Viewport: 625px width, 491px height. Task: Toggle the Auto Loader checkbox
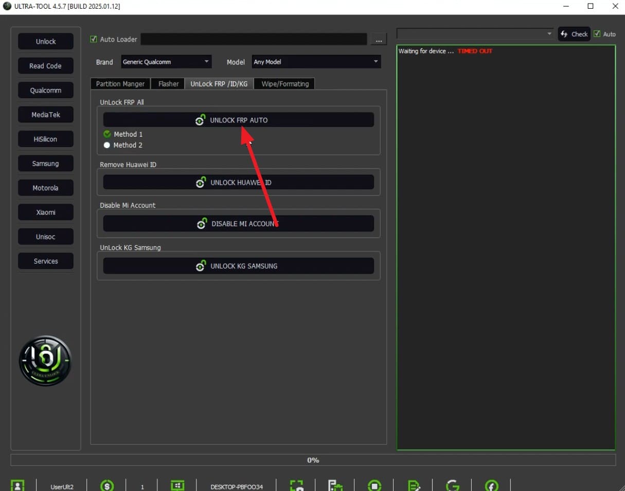[94, 39]
